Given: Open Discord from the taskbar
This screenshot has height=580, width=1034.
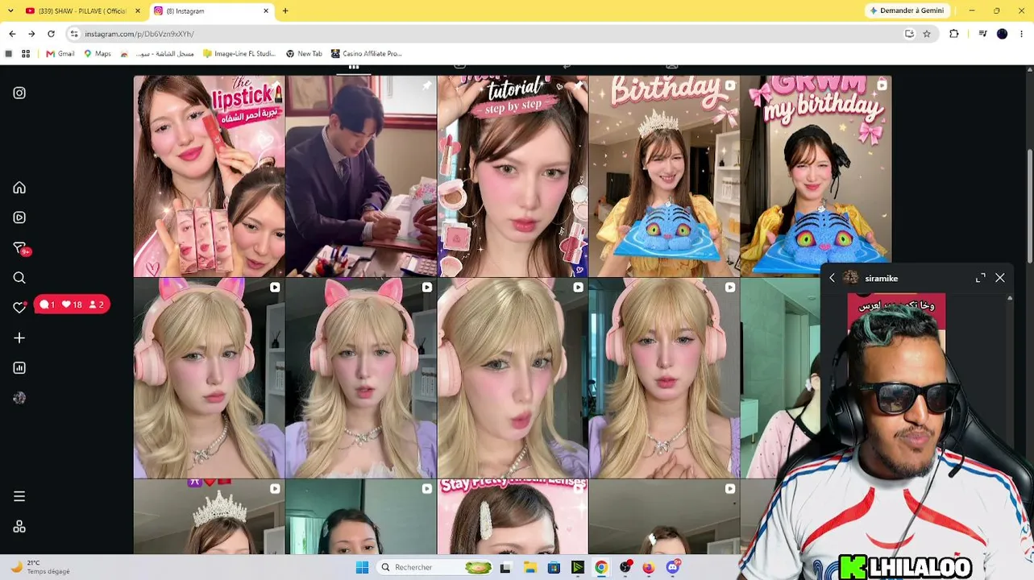Looking at the screenshot, I should [672, 567].
